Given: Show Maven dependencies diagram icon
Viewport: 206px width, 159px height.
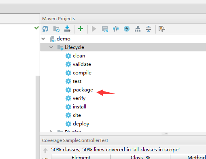Looking at the screenshot, I should 138,29.
